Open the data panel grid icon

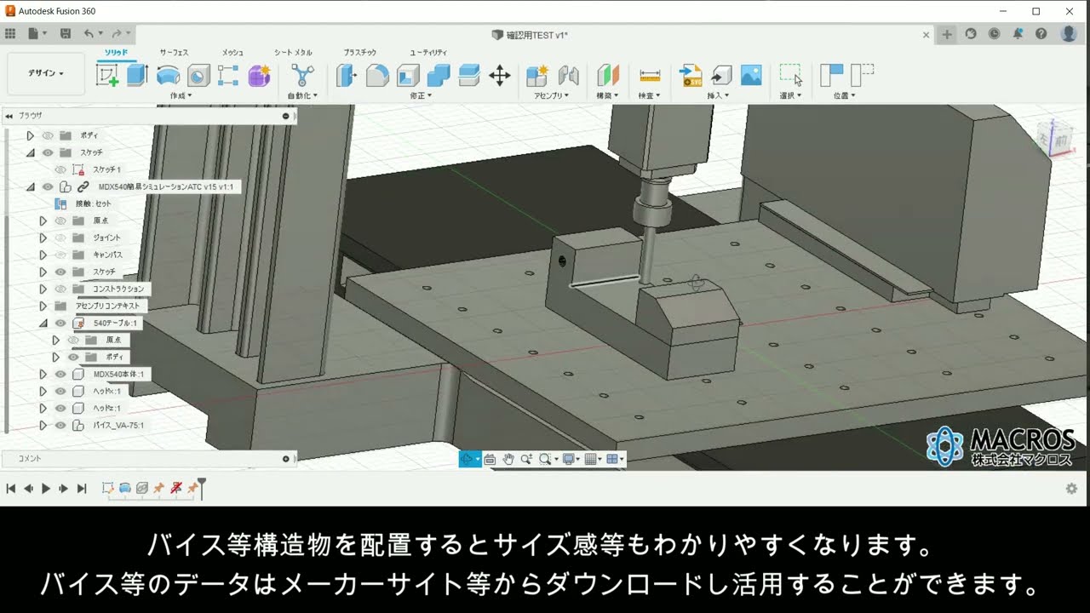pos(10,34)
